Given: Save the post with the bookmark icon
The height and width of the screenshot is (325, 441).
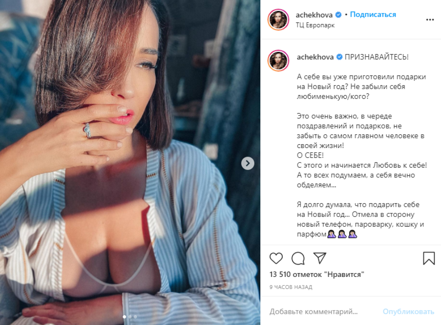Looking at the screenshot, I should coord(429,258).
